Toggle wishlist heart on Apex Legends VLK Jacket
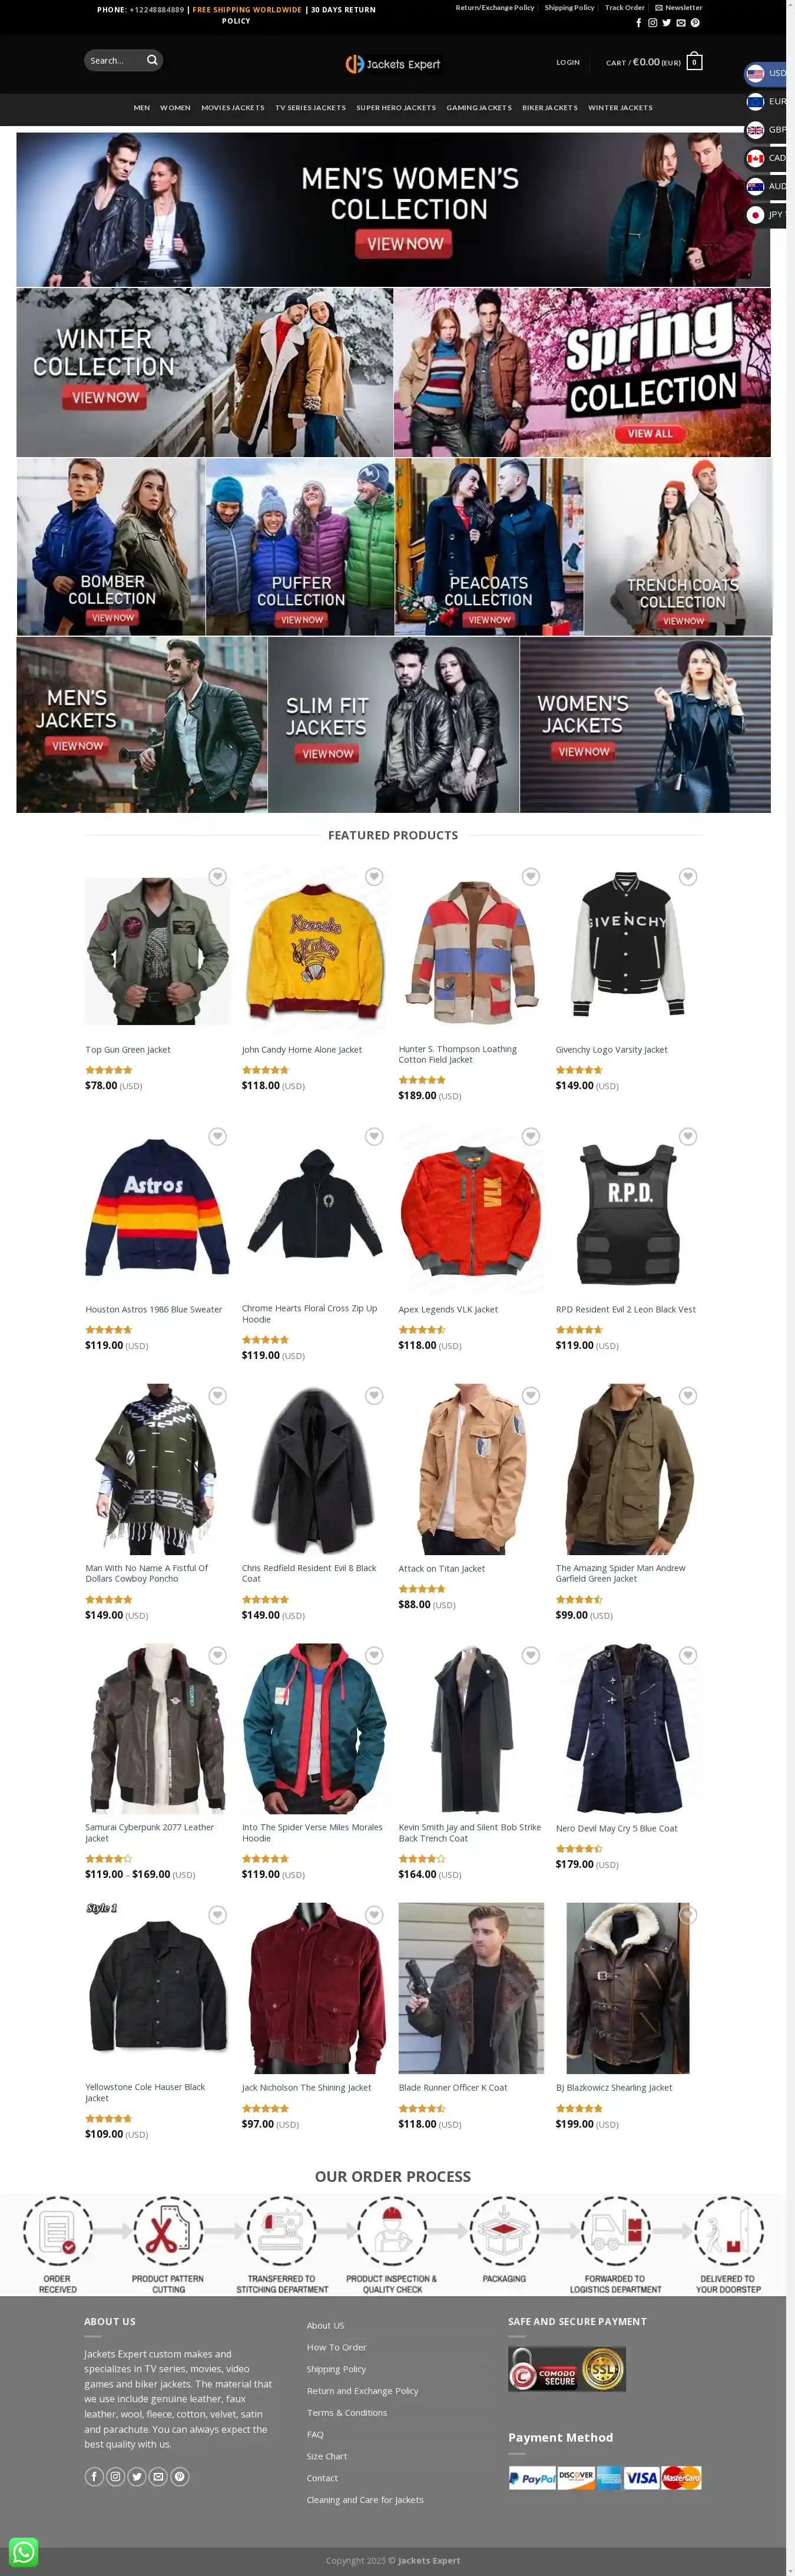The width and height of the screenshot is (795, 2576). tap(531, 1136)
